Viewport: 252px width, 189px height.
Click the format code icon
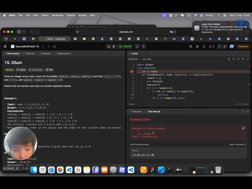pyautogui.click(x=229, y=59)
